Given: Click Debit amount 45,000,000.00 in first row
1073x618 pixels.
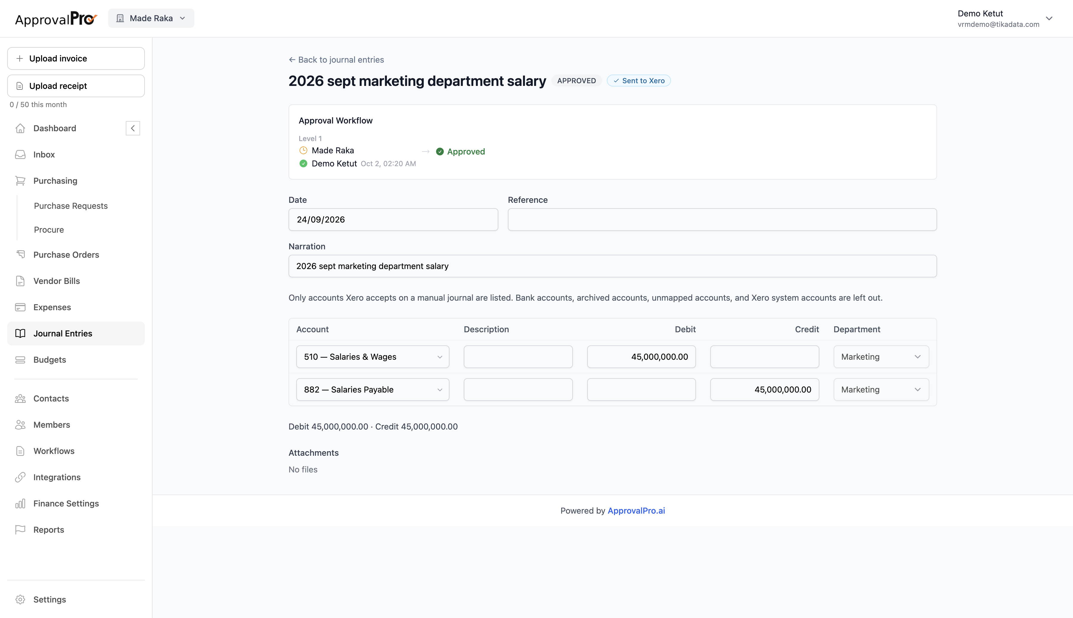Looking at the screenshot, I should pos(641,357).
